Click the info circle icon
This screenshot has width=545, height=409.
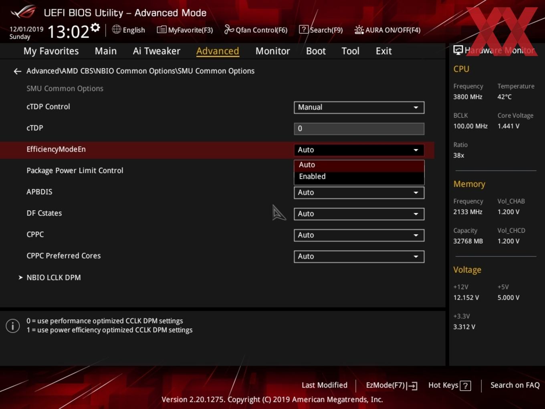point(13,326)
